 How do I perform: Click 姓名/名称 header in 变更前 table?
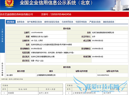(x=23, y=89)
